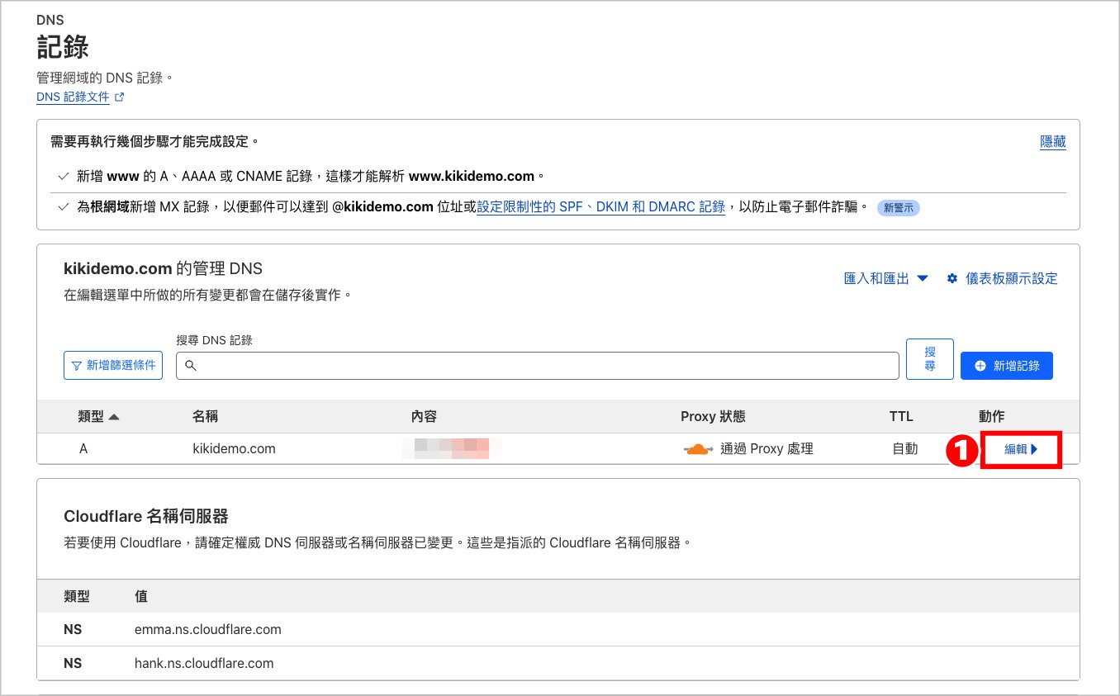Click the 通過 Proxy 處理 status text
The width and height of the screenshot is (1120, 696).
(x=766, y=449)
